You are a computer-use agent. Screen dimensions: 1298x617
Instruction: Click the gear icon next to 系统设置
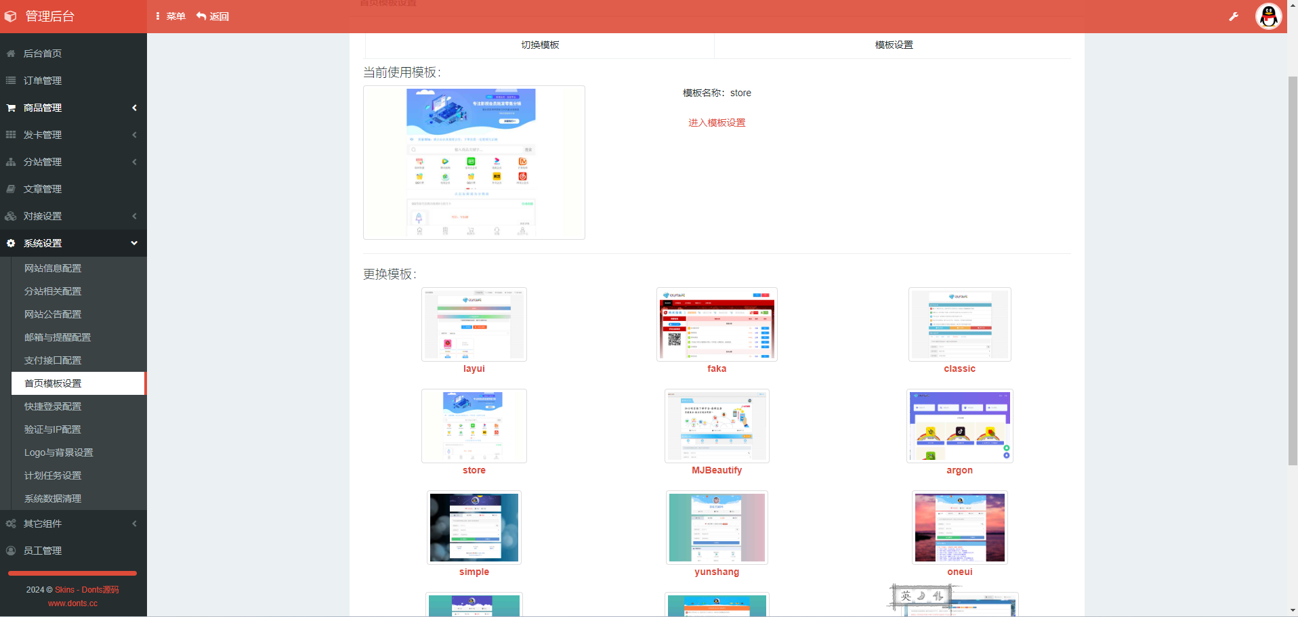pyautogui.click(x=11, y=243)
